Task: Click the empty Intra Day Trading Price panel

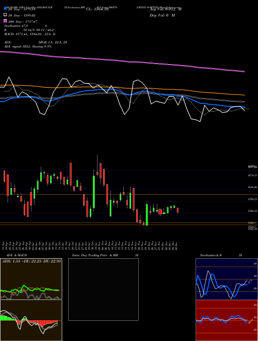Action: coord(103,289)
